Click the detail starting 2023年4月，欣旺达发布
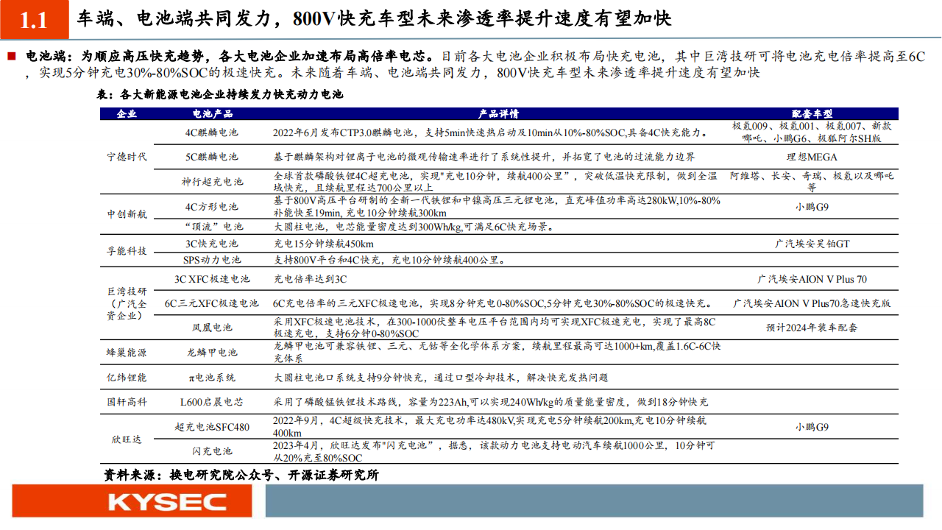The image size is (942, 530). 493,451
